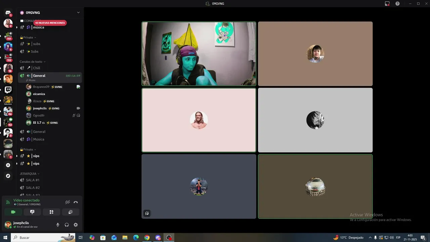
Task: Click hidden-video icon on bottom-left tile
Action: pos(147,213)
